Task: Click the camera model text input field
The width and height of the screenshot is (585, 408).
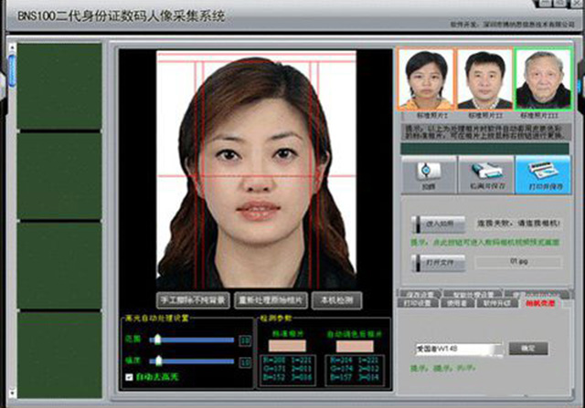Action: (457, 349)
